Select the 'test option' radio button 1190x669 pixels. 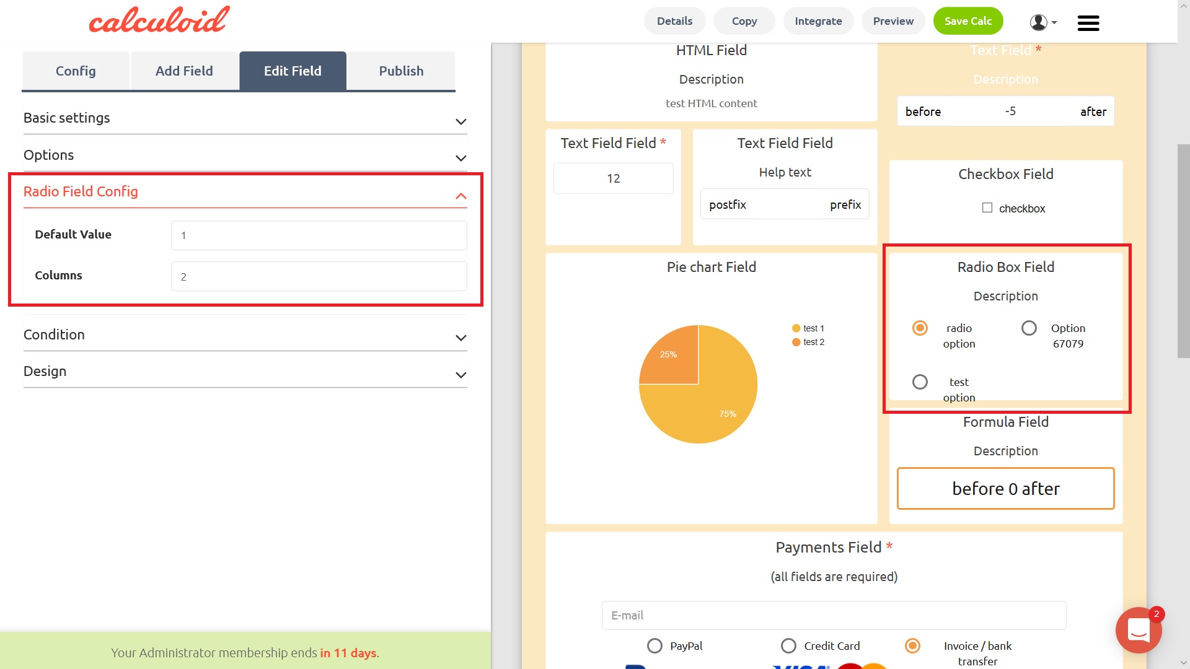(919, 382)
